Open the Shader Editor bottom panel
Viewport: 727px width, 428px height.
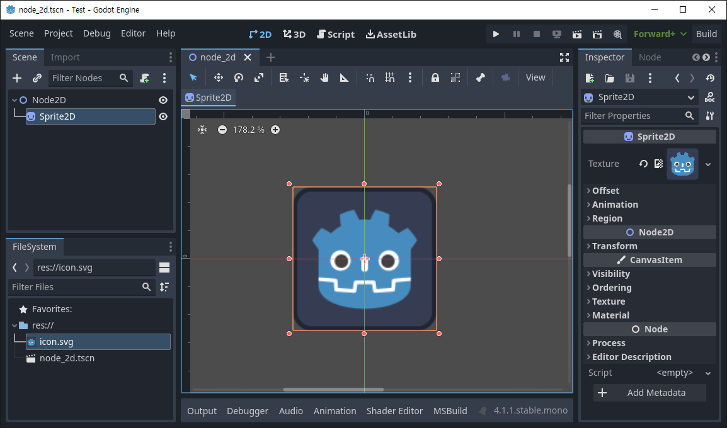(x=394, y=411)
